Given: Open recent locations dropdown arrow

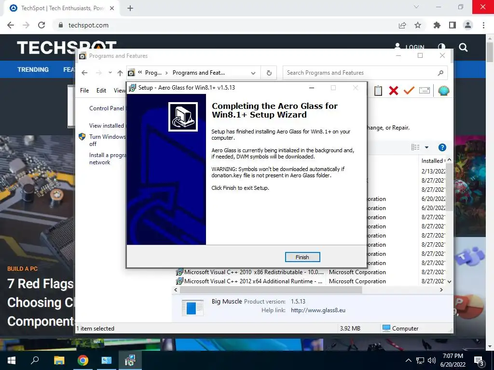Looking at the screenshot, I should click(x=110, y=73).
